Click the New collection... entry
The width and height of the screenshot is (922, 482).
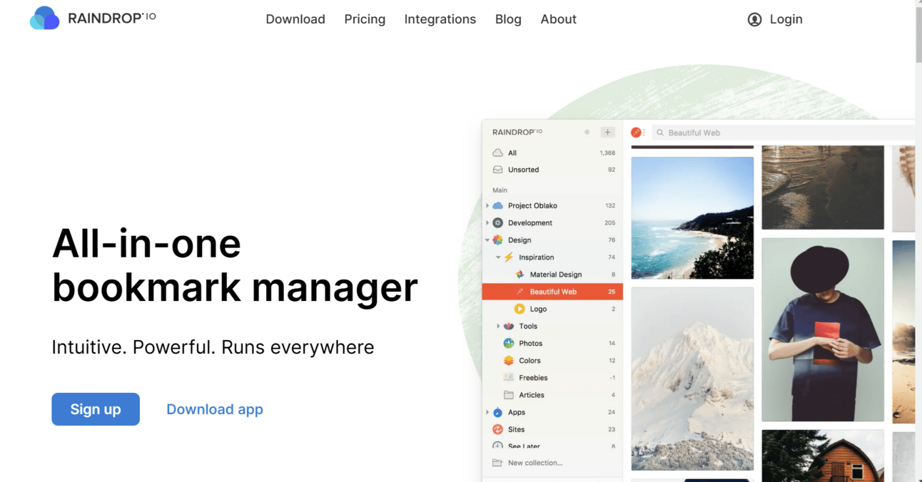pos(535,463)
